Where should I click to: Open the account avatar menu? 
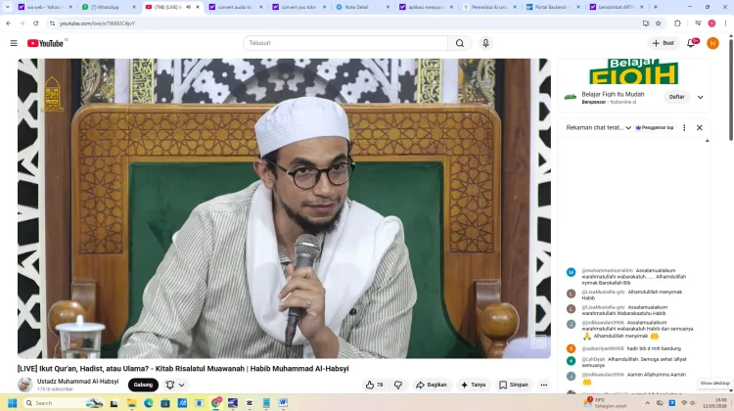712,43
